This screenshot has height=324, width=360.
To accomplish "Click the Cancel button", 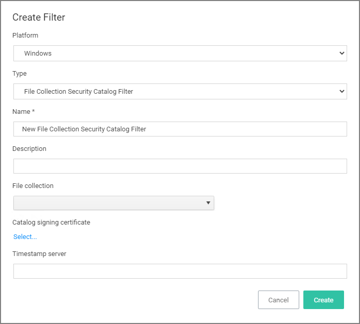I will (x=279, y=300).
